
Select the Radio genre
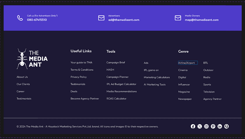click(207, 77)
